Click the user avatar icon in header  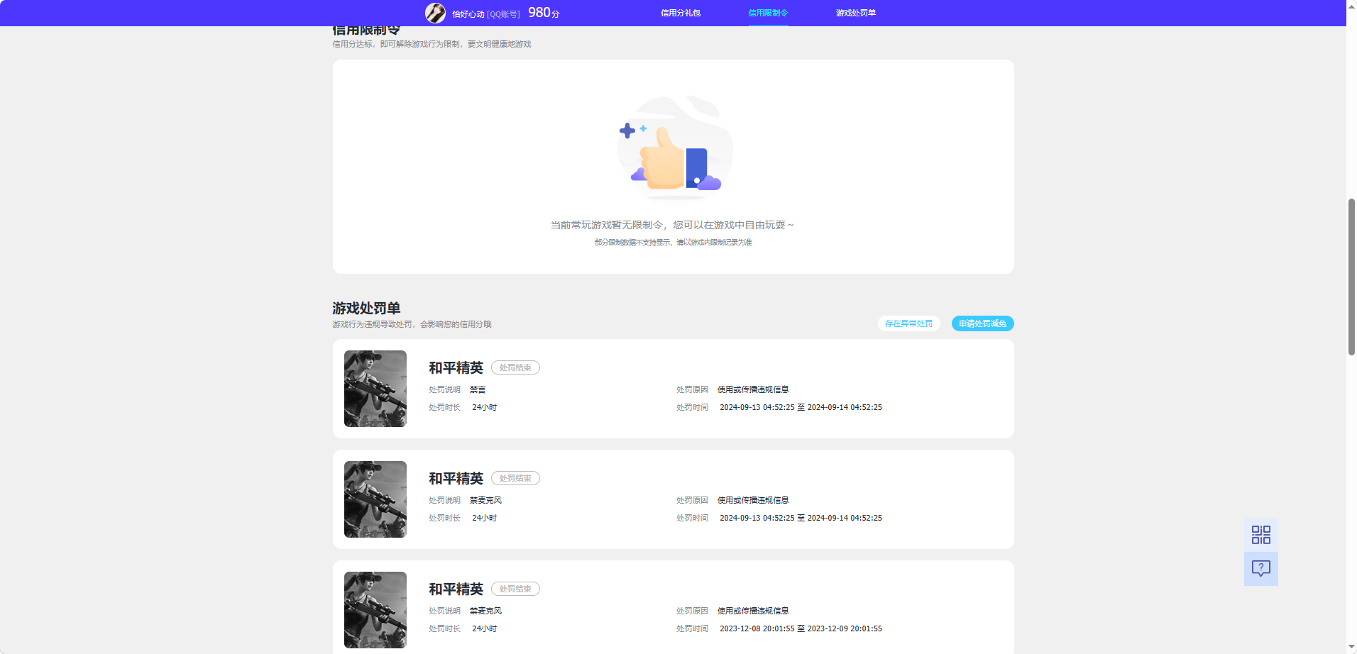(x=435, y=12)
